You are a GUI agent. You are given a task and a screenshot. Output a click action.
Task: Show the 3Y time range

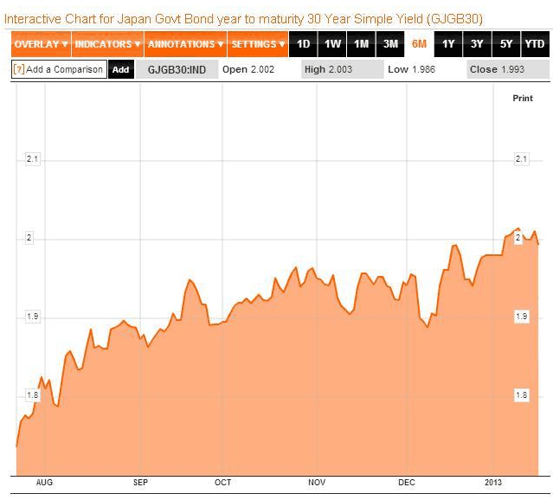click(477, 44)
